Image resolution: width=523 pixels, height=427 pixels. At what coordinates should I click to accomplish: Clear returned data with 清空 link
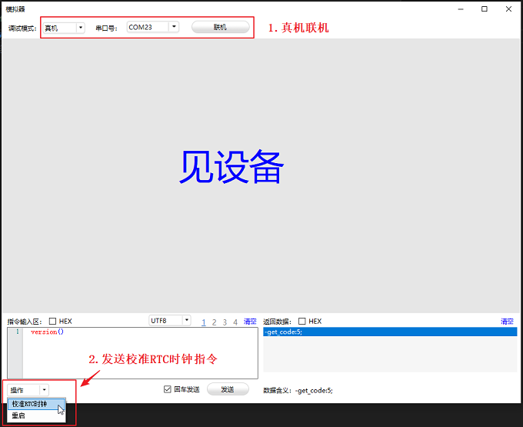click(507, 322)
